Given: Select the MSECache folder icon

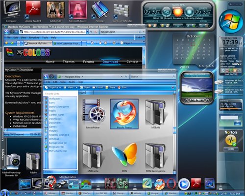Looking at the screenshot, I should [93, 158].
